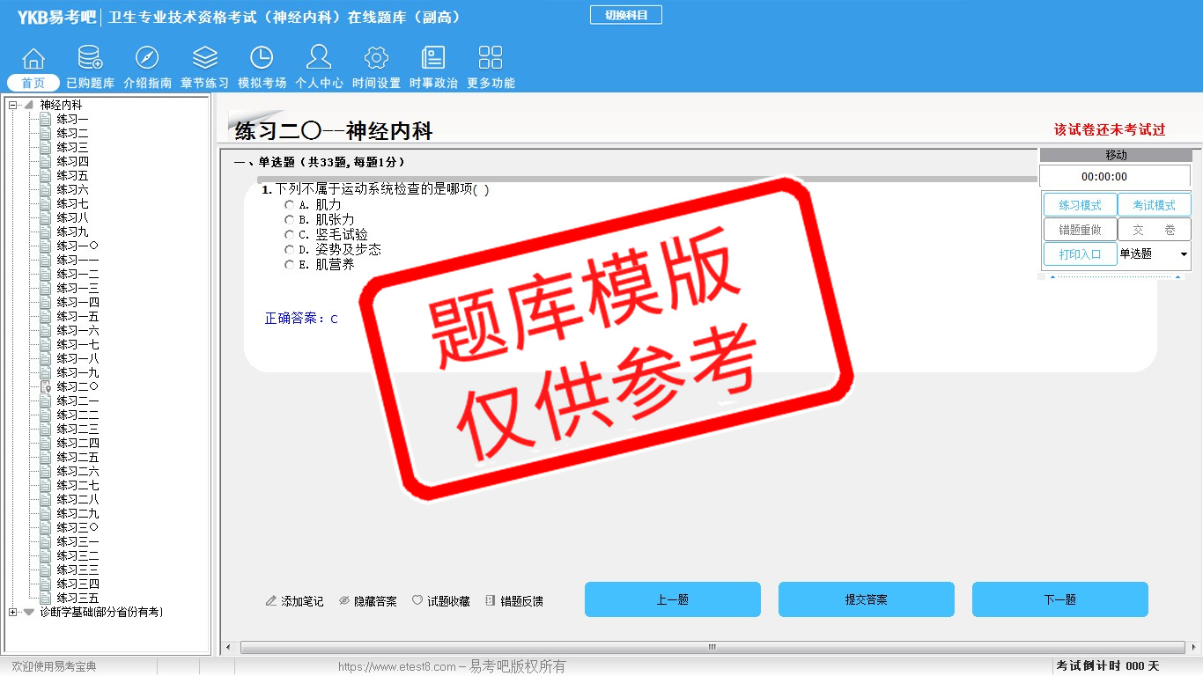Viewport: 1203px width, 676px height.
Task: Open 练习二五 in the tree
Action: pyautogui.click(x=78, y=457)
